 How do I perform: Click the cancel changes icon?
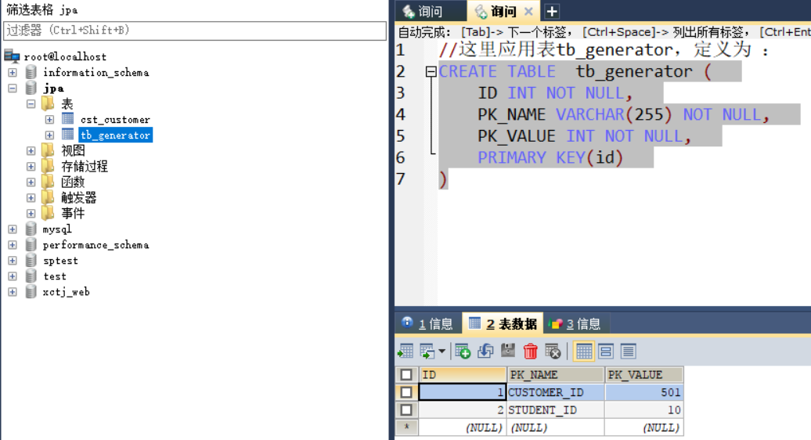tap(553, 351)
